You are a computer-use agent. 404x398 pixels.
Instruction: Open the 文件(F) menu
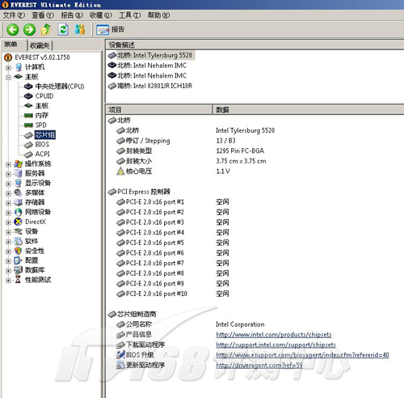14,15
